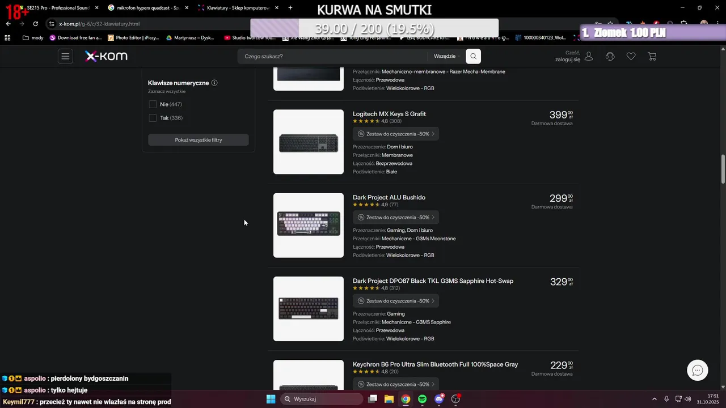Click the search magnifier button
The width and height of the screenshot is (726, 408).
point(473,56)
